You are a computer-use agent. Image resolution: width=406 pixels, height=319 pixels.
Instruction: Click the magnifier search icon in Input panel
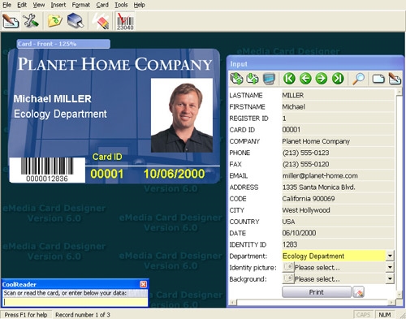(x=358, y=79)
